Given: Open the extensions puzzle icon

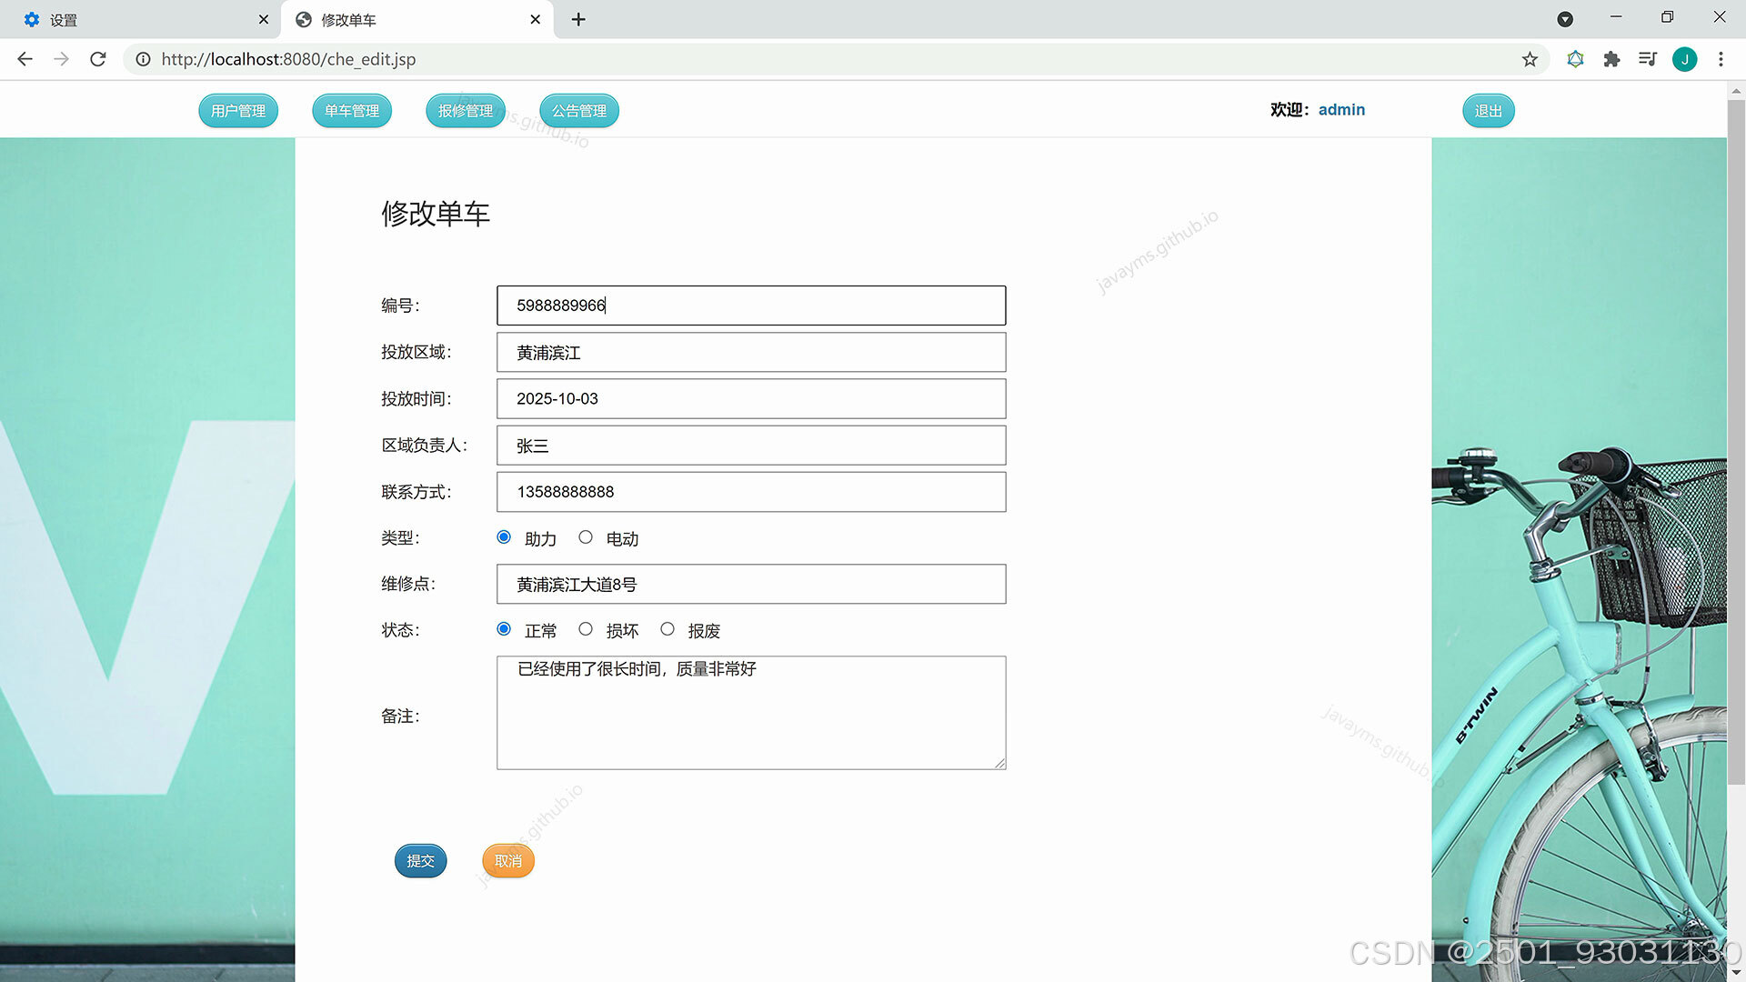Looking at the screenshot, I should click(x=1611, y=59).
